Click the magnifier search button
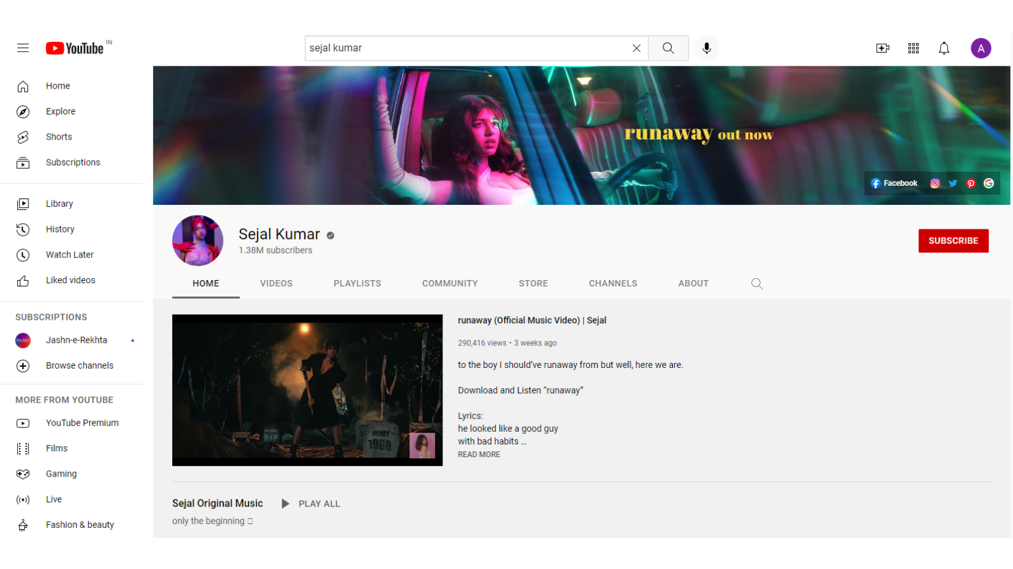The width and height of the screenshot is (1013, 569). (668, 48)
